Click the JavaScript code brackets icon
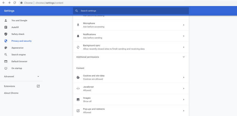The height and width of the screenshot is (116, 237). (78, 89)
